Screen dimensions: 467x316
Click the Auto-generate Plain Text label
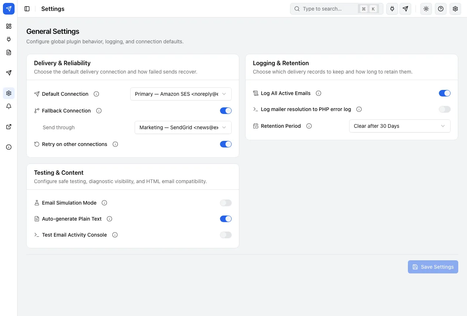click(72, 219)
